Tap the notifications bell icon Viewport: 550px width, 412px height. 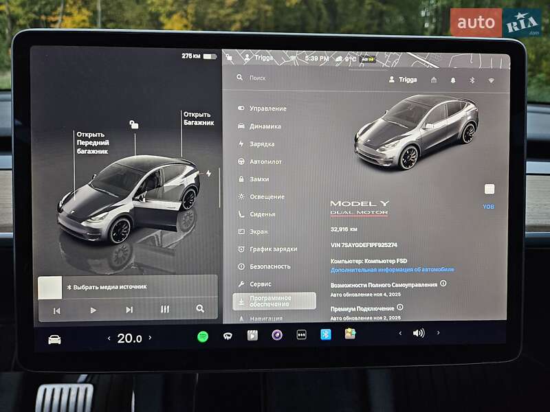point(453,80)
